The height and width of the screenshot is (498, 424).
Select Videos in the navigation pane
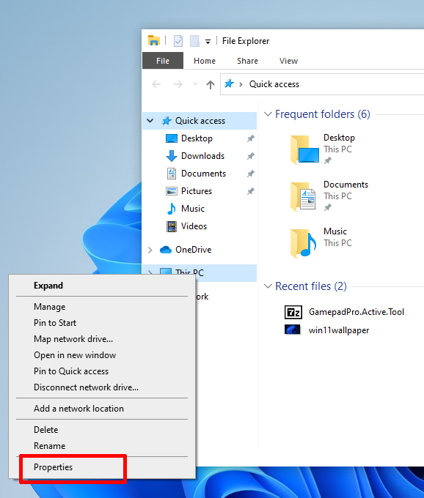point(194,226)
